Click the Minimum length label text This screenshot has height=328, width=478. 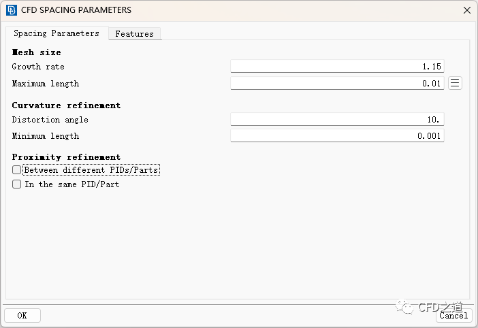point(46,136)
